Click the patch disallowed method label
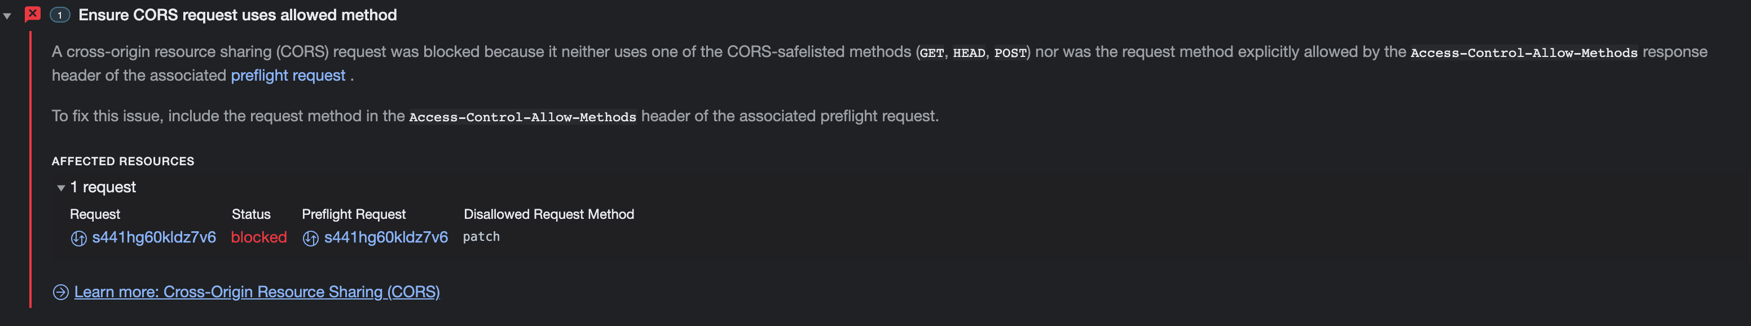This screenshot has height=326, width=1751. click(481, 236)
